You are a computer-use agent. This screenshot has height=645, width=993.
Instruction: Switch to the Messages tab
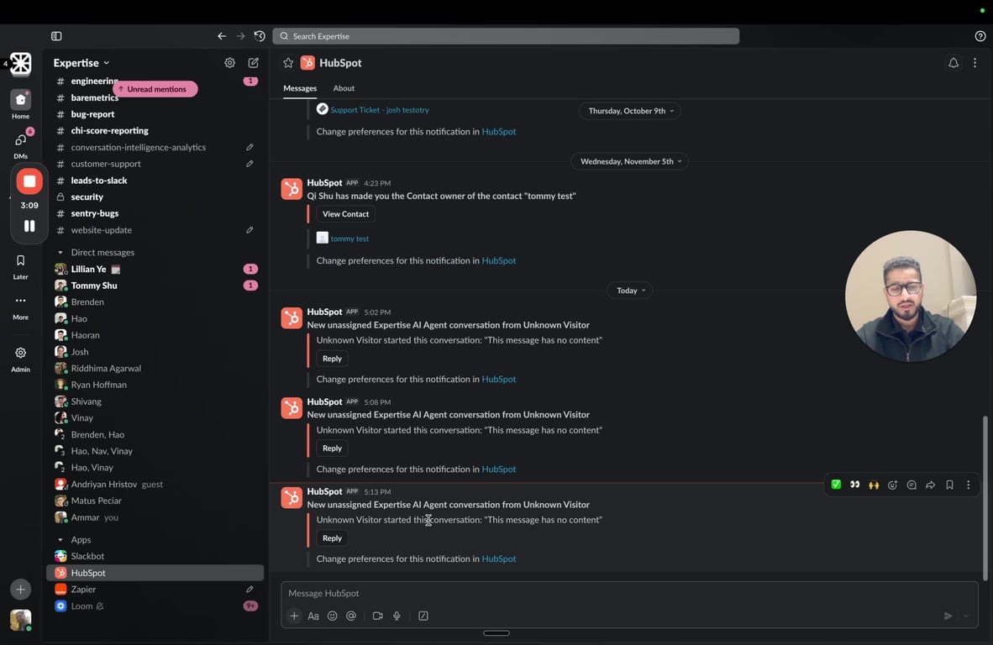click(x=300, y=89)
